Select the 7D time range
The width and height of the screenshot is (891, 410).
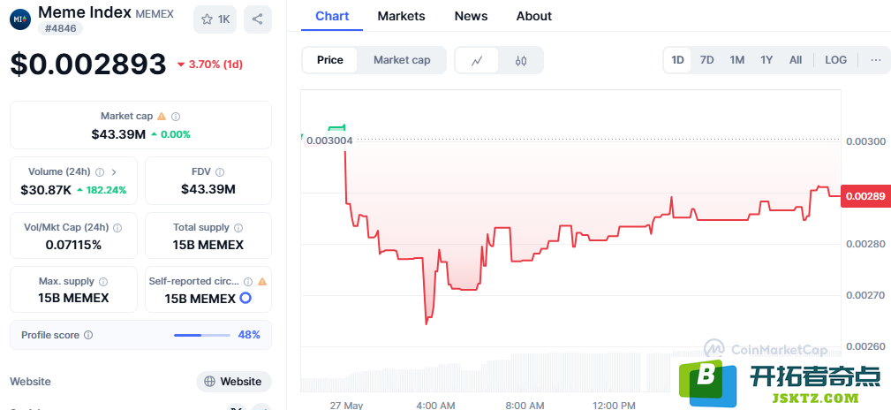point(706,60)
